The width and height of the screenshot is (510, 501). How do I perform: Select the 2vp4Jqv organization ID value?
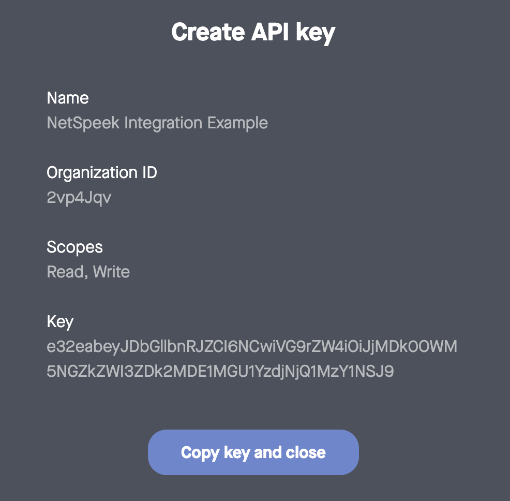(79, 197)
